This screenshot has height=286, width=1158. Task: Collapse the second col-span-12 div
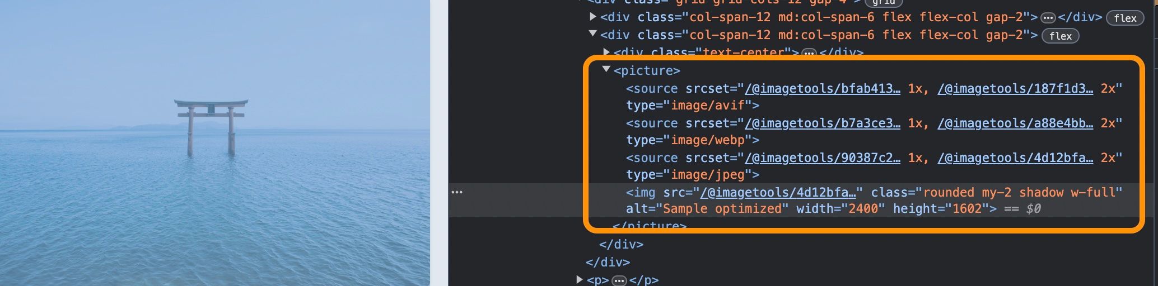click(593, 34)
